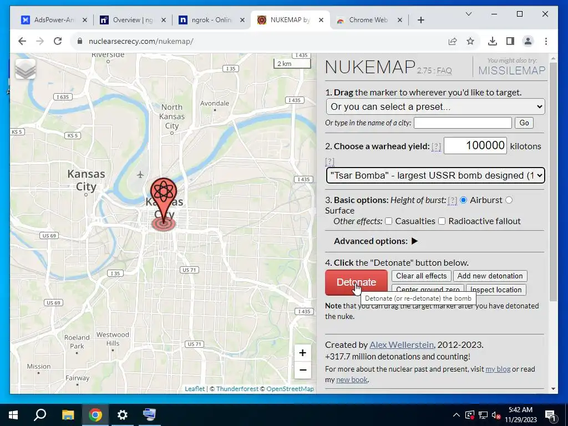568x426 pixels.
Task: Open notification center icon
Action: coord(550,415)
